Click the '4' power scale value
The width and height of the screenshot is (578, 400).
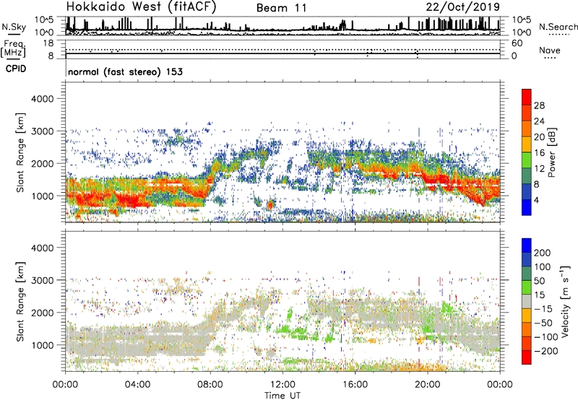point(536,201)
